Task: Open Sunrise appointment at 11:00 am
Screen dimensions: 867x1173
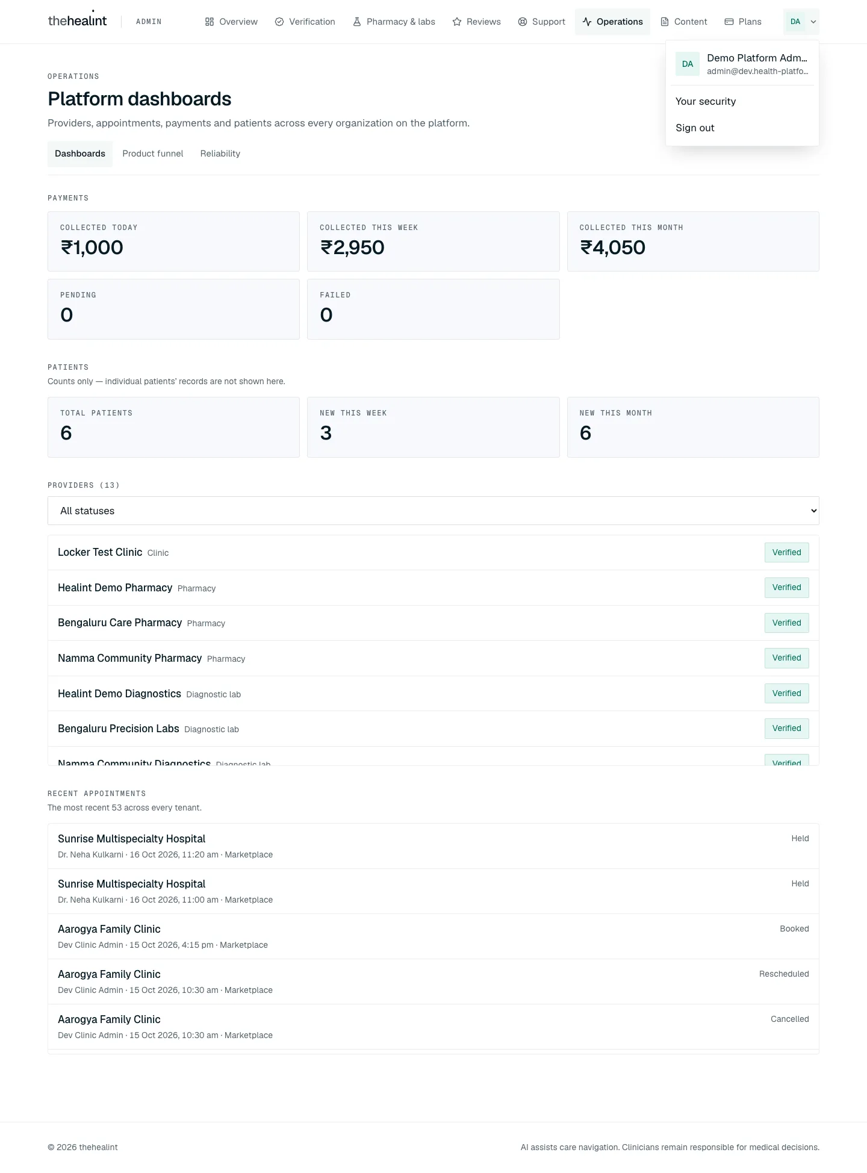Action: coord(433,891)
